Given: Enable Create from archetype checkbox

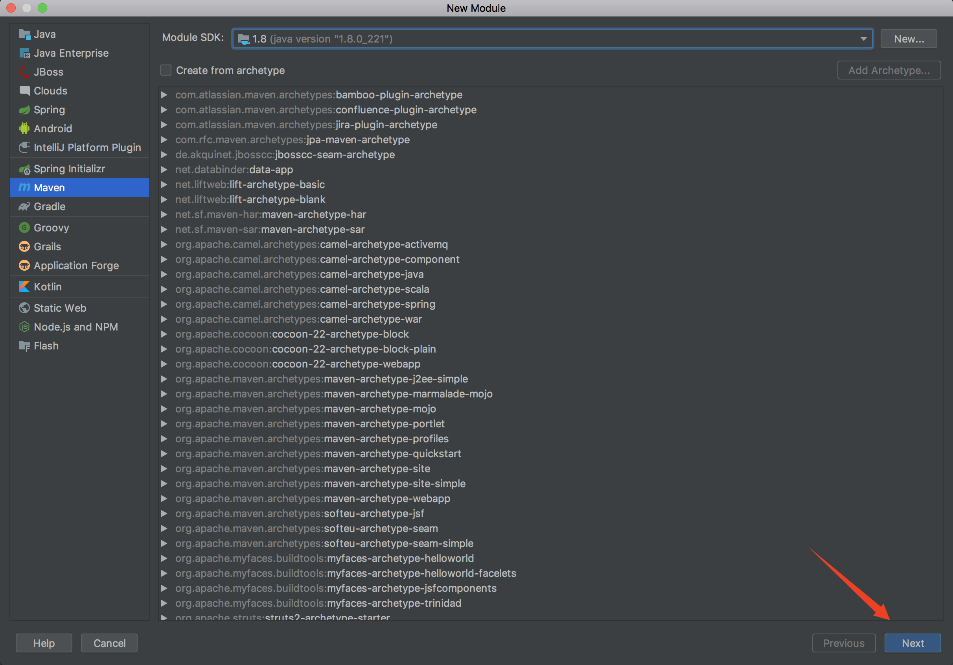Looking at the screenshot, I should pyautogui.click(x=166, y=70).
